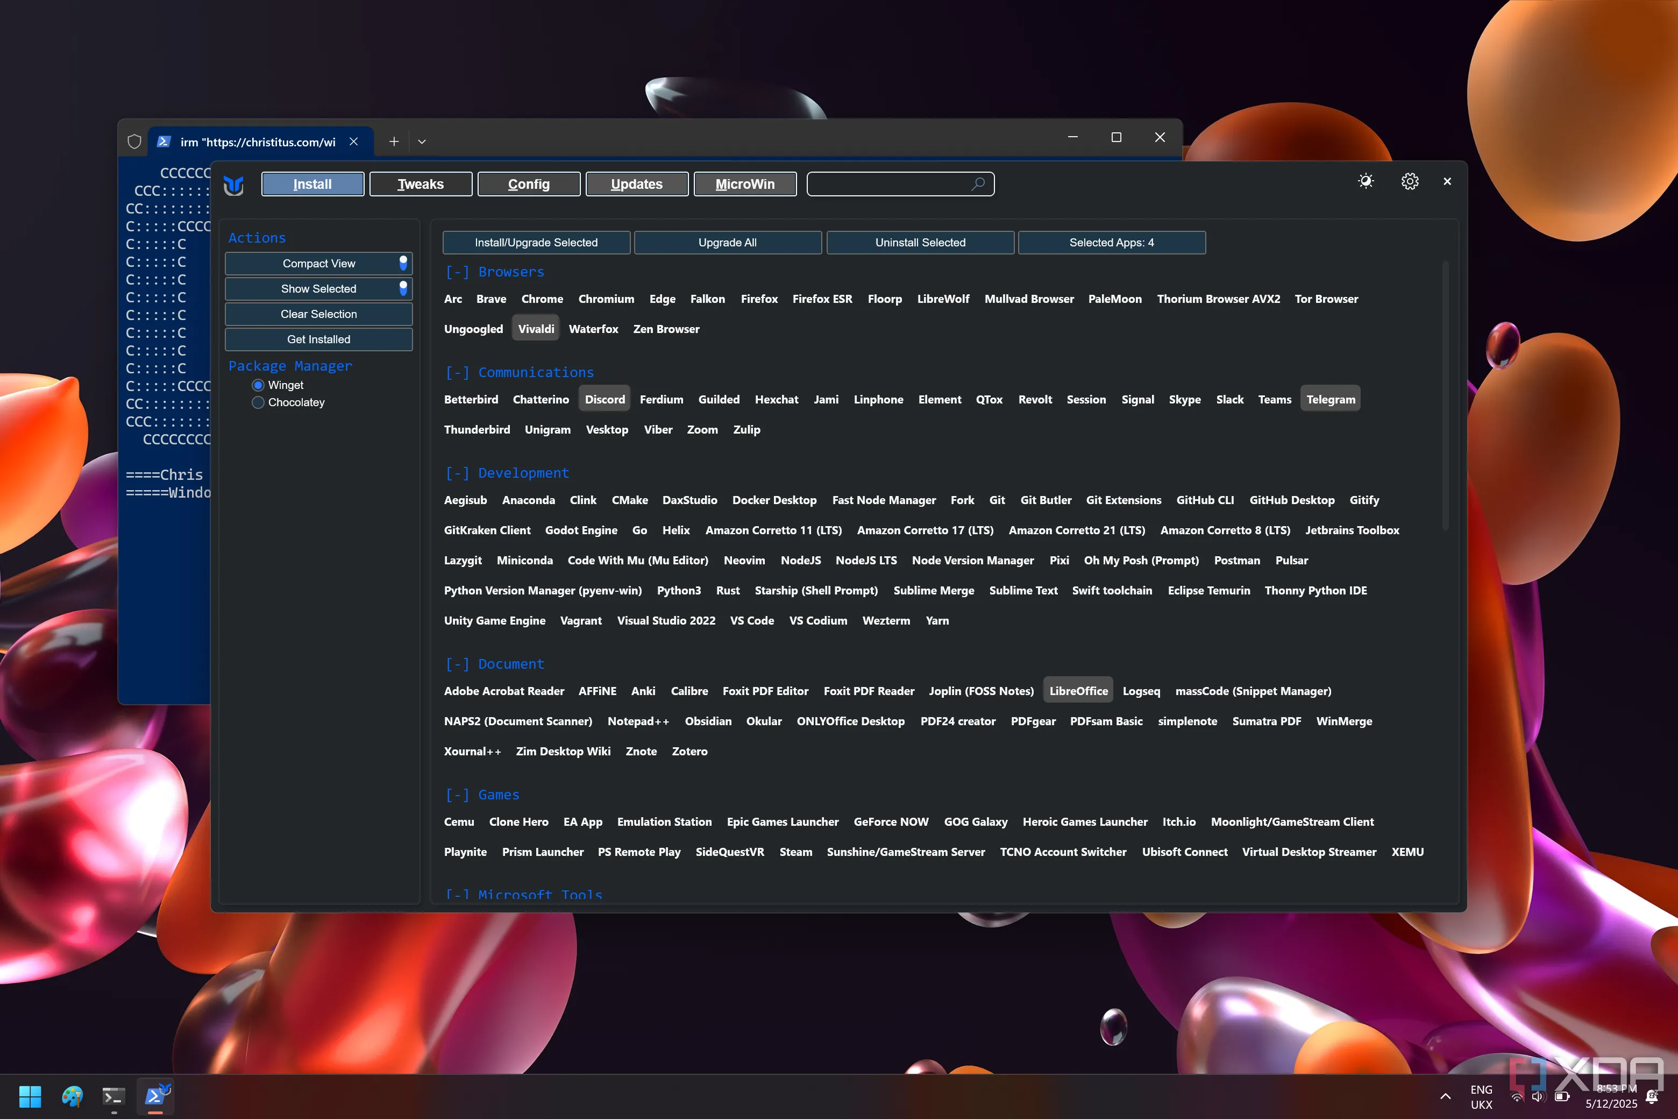Switch to the Config tab
The width and height of the screenshot is (1678, 1119).
point(529,184)
